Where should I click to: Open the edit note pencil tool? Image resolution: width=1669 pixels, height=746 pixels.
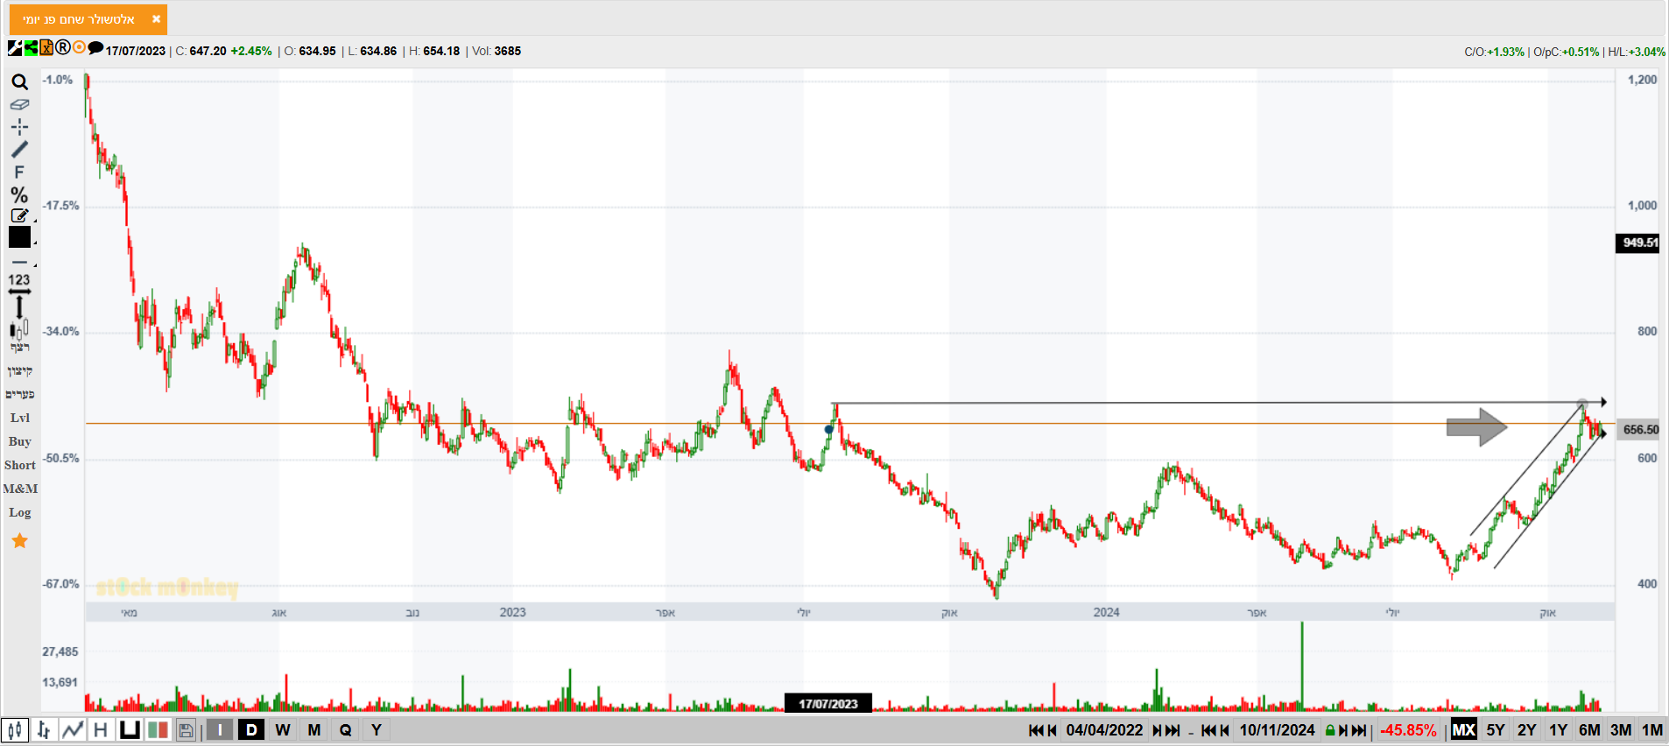tap(19, 215)
